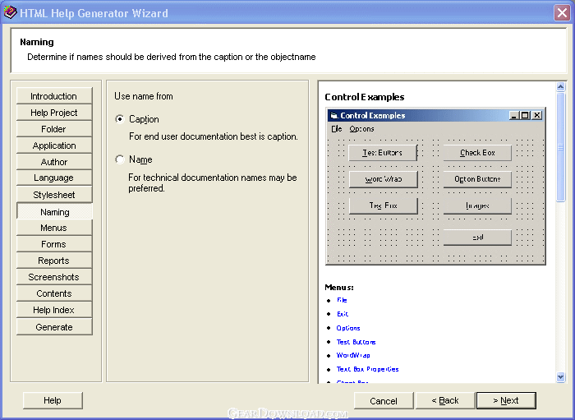Click the preview window minimize icon

click(x=513, y=116)
